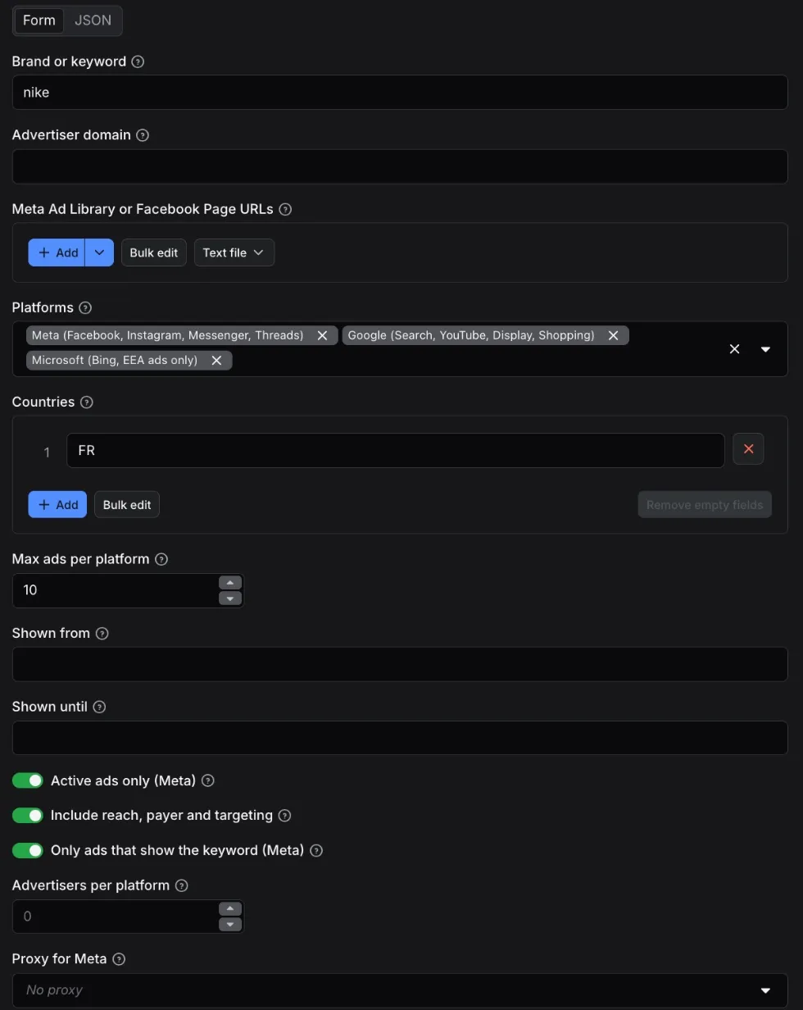Open help icon for Only ads showing keyword
Image resolution: width=803 pixels, height=1010 pixels.
316,851
